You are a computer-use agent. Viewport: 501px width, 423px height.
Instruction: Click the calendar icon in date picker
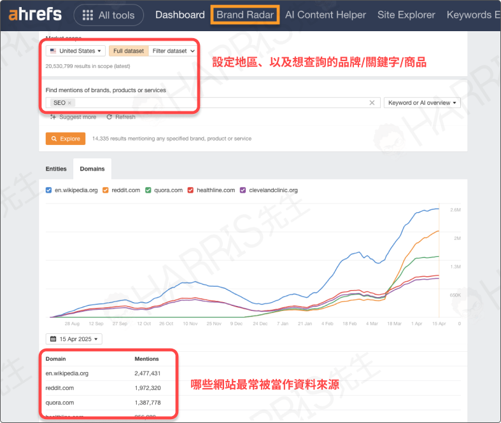(53, 339)
